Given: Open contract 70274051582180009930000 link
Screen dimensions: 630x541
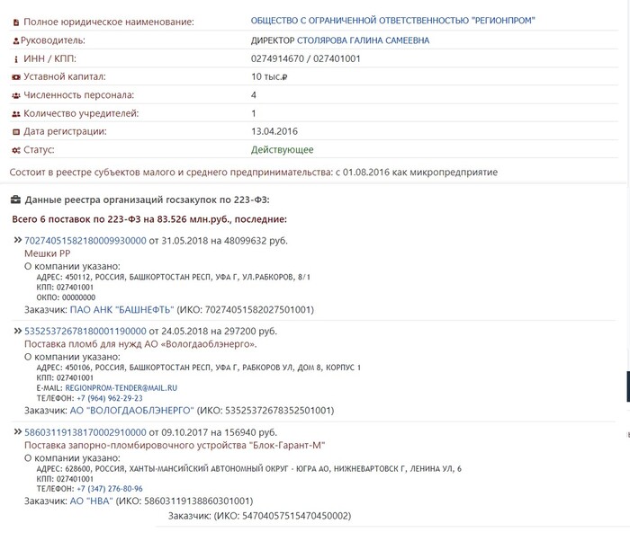Looking at the screenshot, I should point(85,241).
